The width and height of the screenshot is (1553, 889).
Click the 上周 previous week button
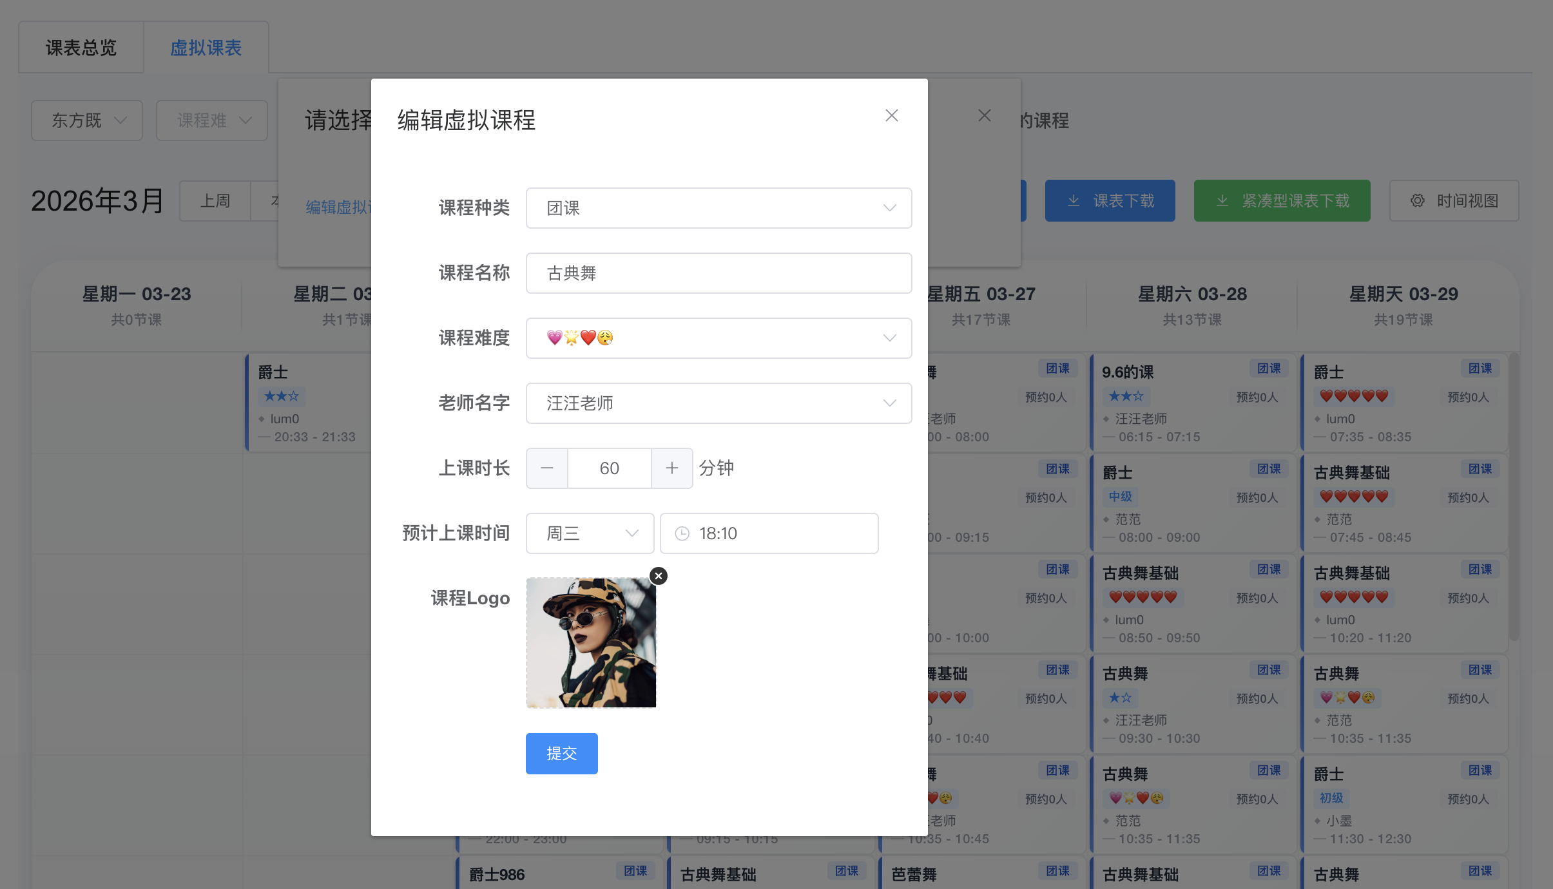215,201
